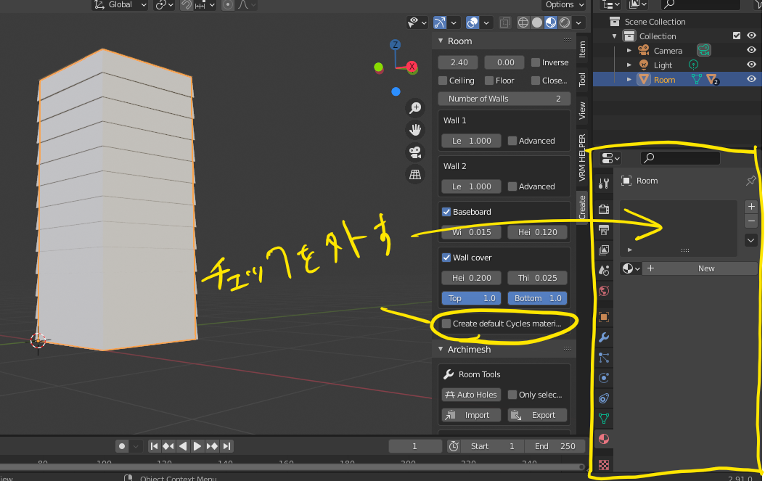Enable the Inverse checkbox

[x=536, y=62]
